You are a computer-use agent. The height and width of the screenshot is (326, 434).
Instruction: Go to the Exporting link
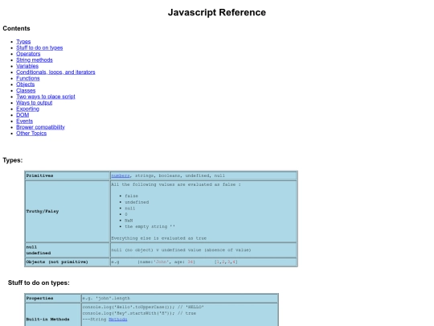click(27, 109)
